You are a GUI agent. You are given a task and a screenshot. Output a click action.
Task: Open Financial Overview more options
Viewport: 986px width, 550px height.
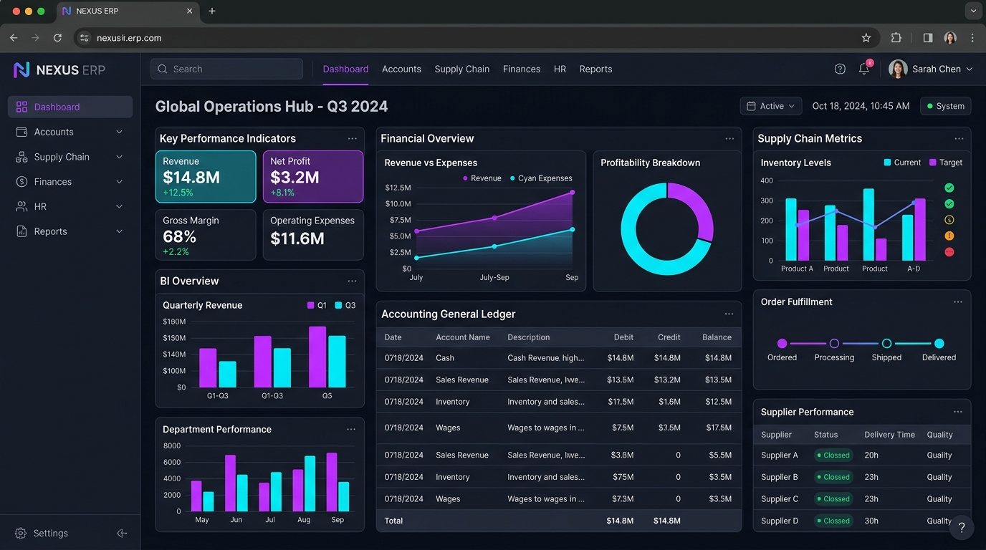pyautogui.click(x=729, y=139)
